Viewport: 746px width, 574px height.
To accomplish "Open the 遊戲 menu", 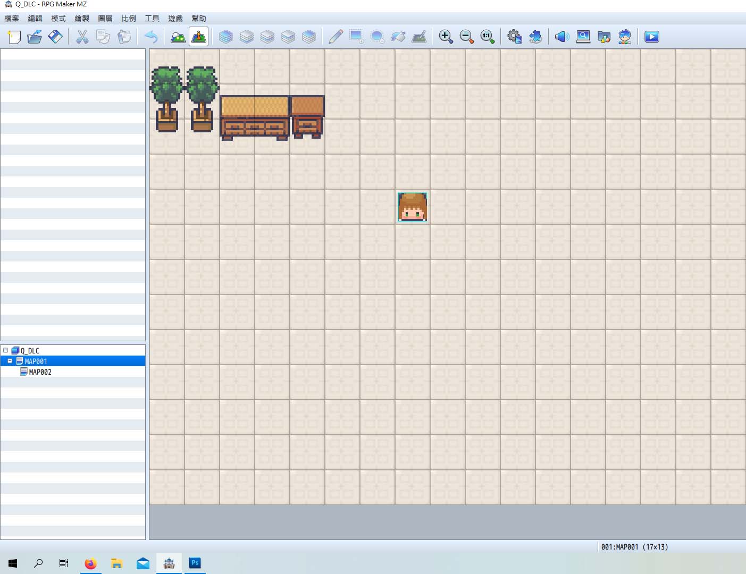I will pos(175,19).
